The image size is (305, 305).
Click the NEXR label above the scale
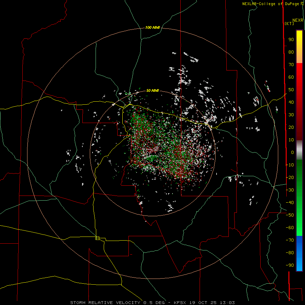pos(298,20)
